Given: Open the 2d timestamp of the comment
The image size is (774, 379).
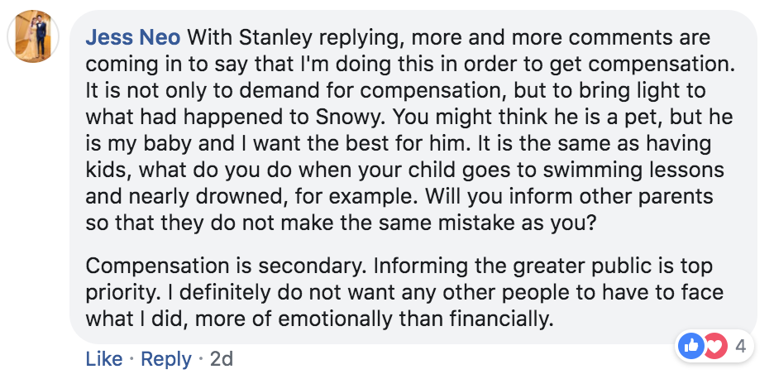Looking at the screenshot, I should pos(221,359).
